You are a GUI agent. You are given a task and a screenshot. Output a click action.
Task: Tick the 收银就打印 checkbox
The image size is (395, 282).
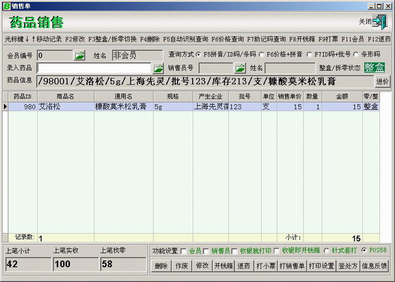(x=234, y=251)
